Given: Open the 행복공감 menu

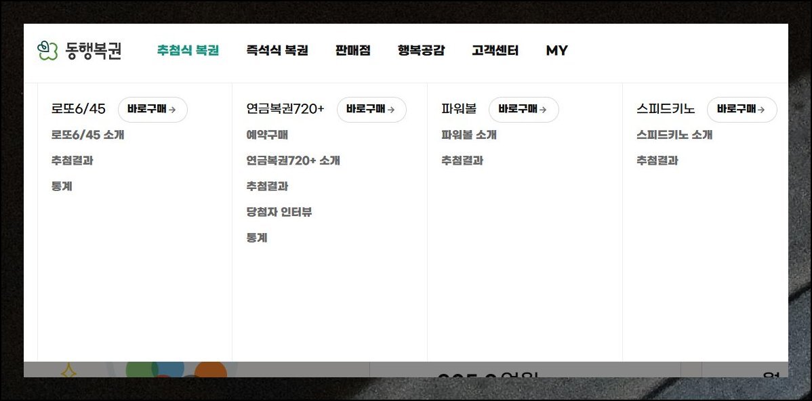Looking at the screenshot, I should point(421,51).
